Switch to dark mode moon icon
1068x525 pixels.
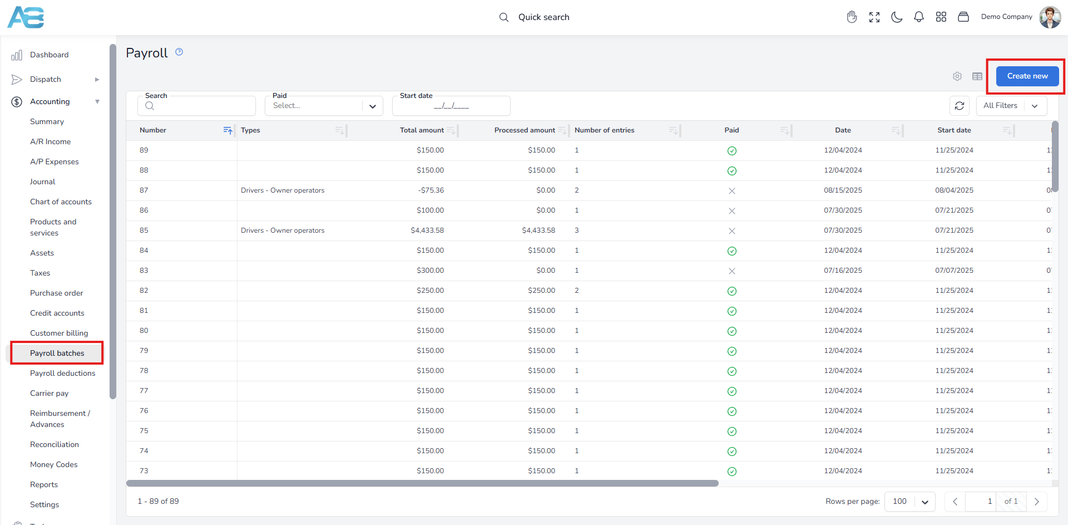(x=897, y=17)
